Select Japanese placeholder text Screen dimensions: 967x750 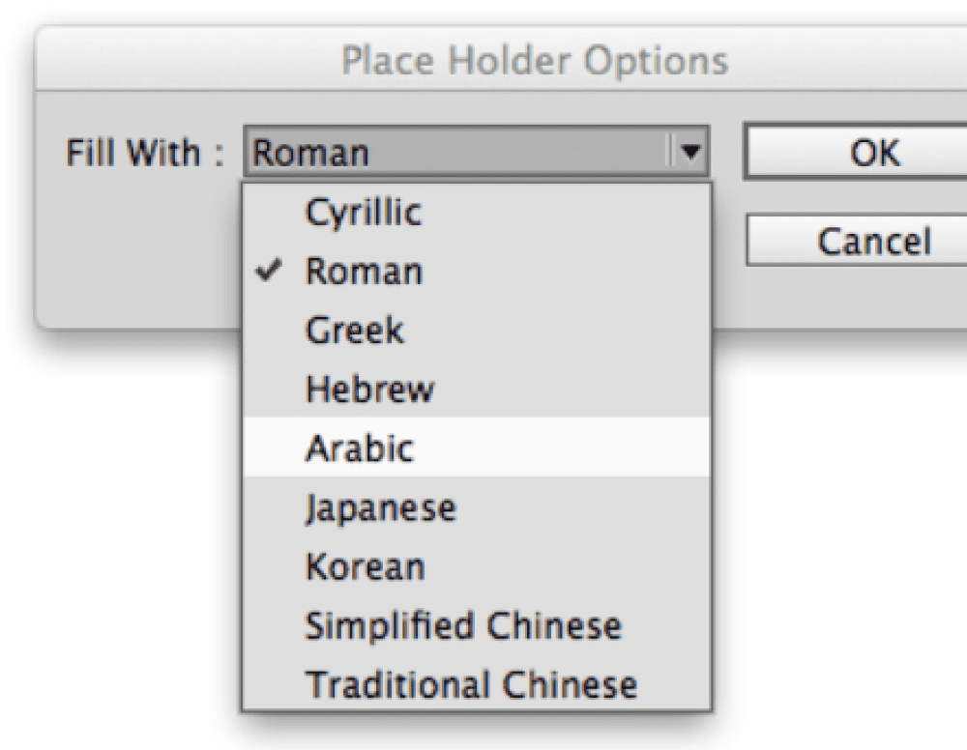click(x=476, y=507)
